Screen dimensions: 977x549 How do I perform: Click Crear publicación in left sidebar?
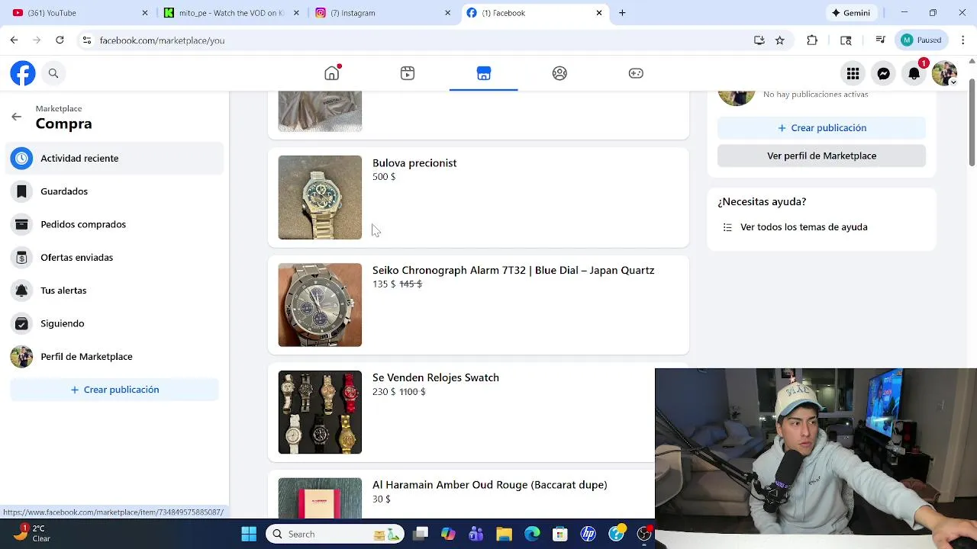[x=114, y=390]
